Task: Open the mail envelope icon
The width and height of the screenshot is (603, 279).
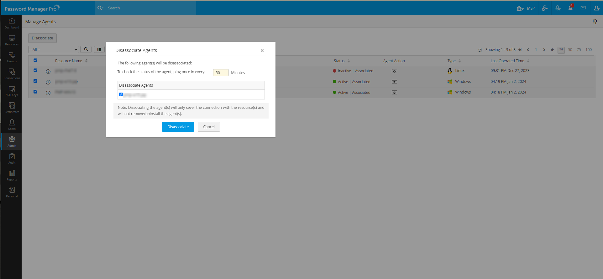Action: (583, 8)
